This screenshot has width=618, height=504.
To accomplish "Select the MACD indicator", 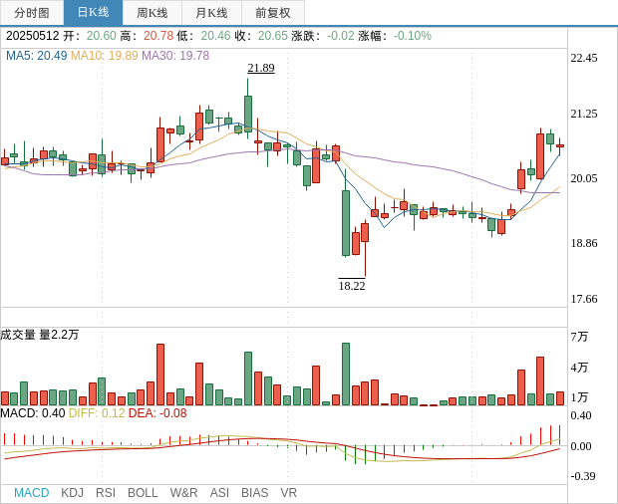I will [x=32, y=493].
